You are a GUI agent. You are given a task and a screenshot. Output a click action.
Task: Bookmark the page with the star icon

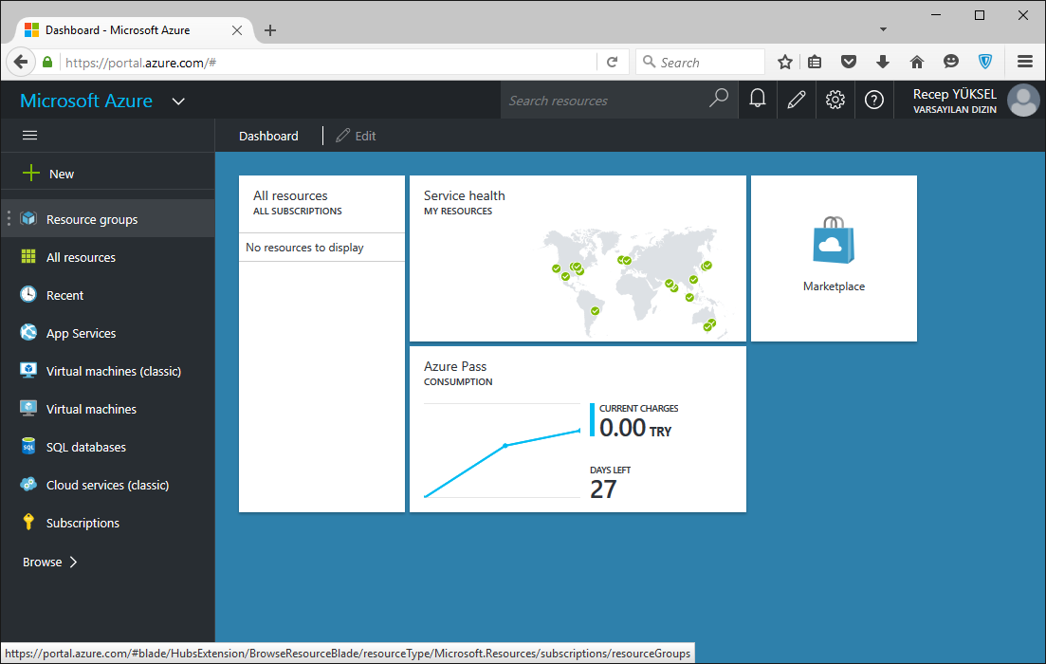coord(785,62)
